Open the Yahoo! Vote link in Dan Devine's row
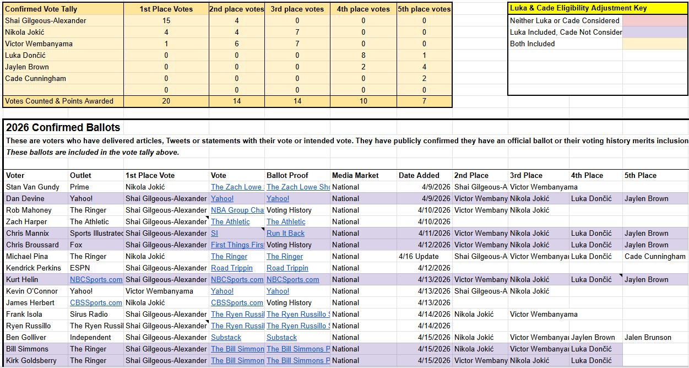The width and height of the screenshot is (689, 368). tap(222, 198)
